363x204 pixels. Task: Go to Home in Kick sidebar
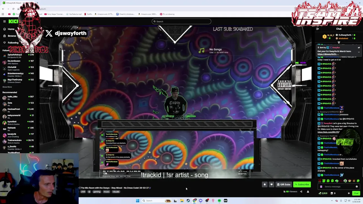[9, 29]
